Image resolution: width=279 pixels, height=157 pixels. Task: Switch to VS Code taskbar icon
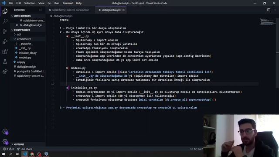[25, 154]
